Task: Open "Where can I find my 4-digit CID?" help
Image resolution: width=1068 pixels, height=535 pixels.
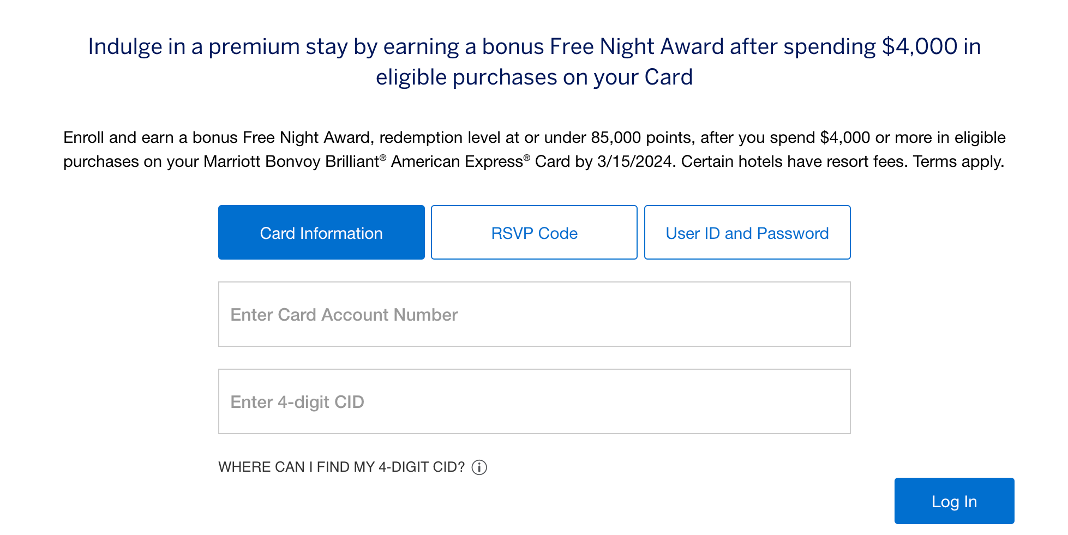Action: (341, 467)
